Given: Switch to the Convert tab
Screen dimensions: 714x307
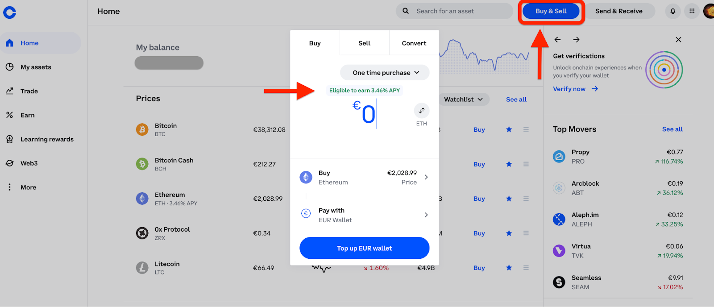Looking at the screenshot, I should [414, 43].
